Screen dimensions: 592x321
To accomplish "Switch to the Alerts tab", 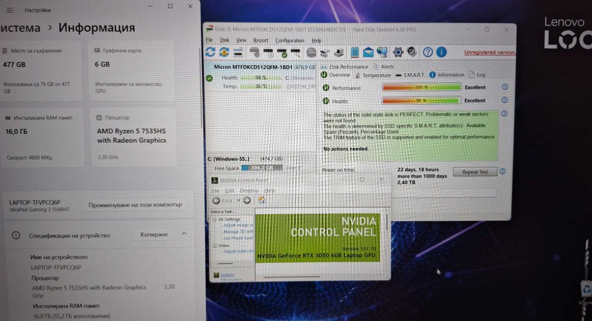I will click(x=384, y=66).
